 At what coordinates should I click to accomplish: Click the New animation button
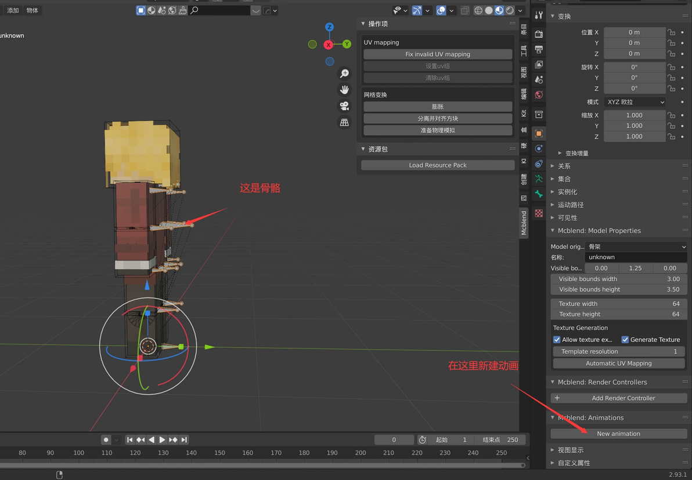pyautogui.click(x=618, y=434)
